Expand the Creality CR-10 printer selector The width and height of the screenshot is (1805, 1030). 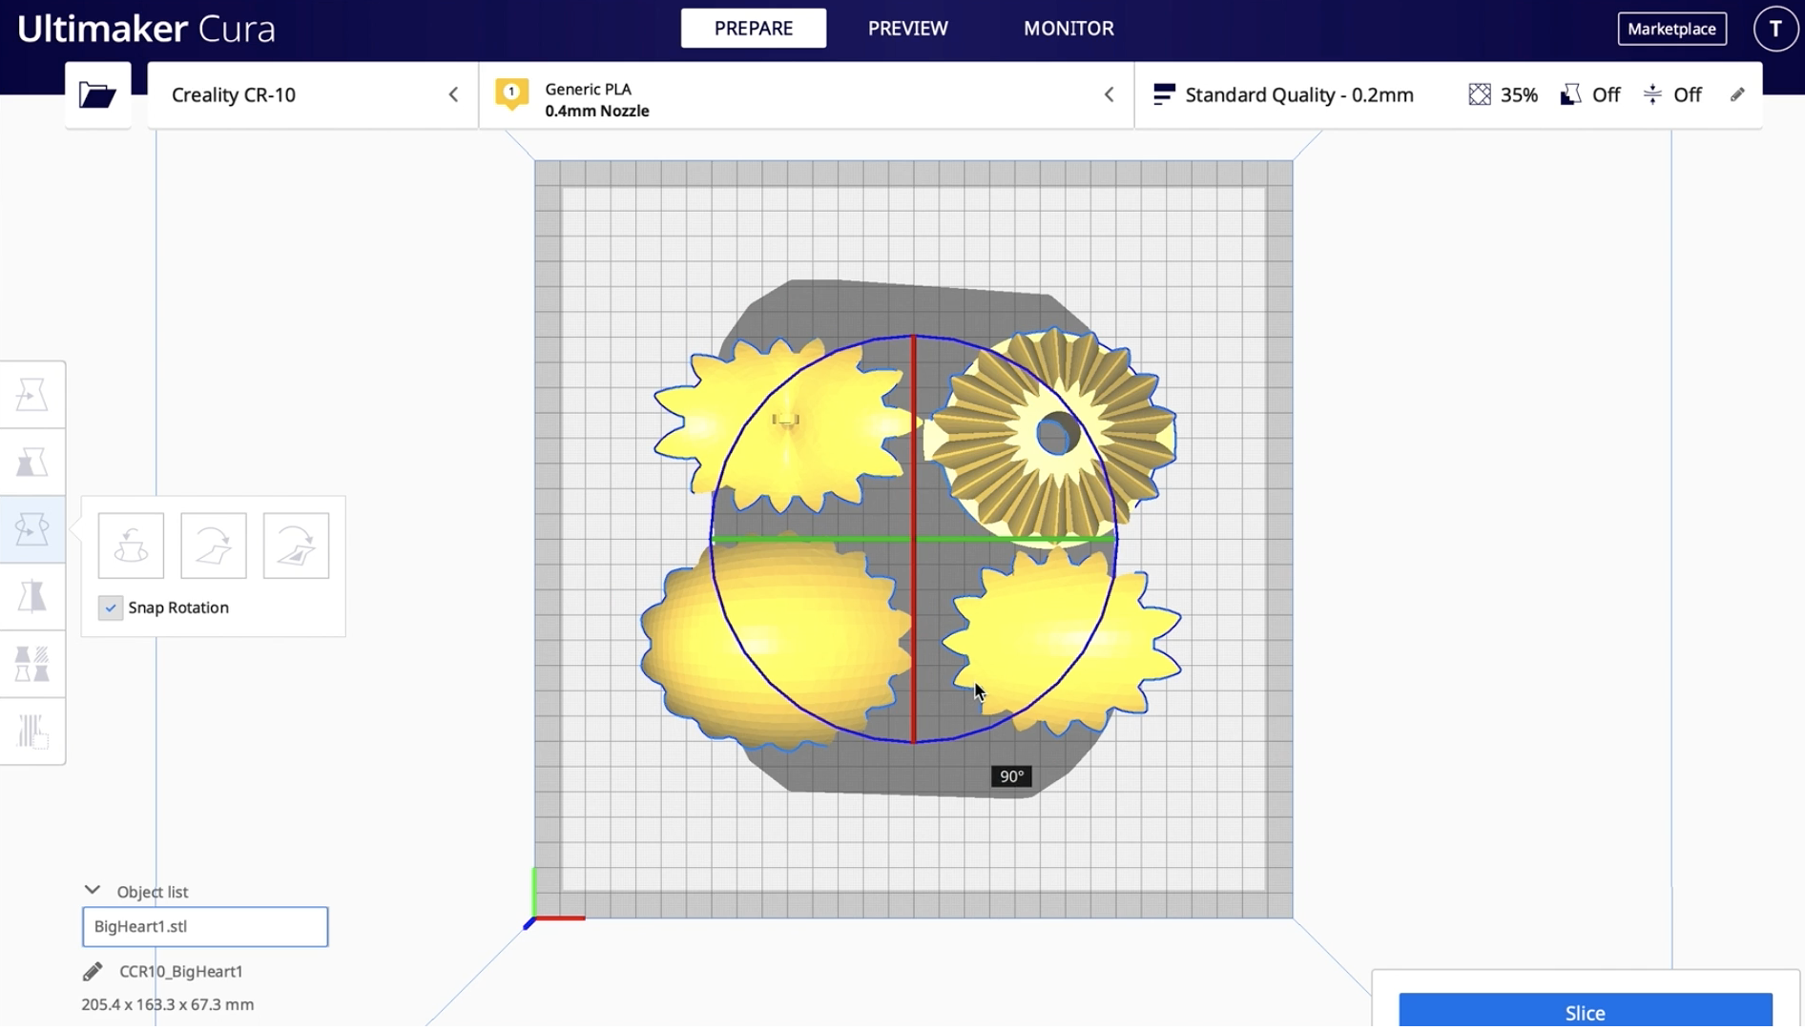click(313, 94)
